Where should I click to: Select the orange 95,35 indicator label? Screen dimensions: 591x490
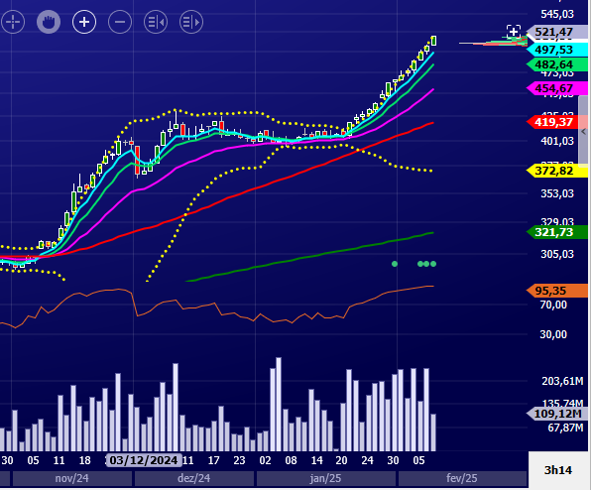556,291
